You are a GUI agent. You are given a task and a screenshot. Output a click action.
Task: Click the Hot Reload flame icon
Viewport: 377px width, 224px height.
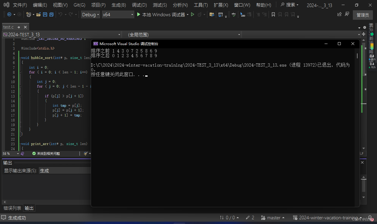click(x=200, y=14)
